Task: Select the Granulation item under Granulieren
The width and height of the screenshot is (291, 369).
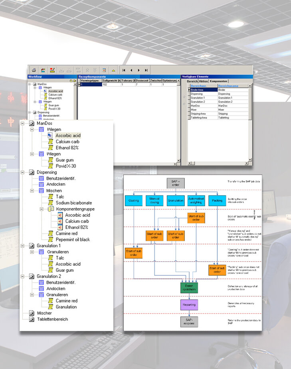Action: [66, 307]
